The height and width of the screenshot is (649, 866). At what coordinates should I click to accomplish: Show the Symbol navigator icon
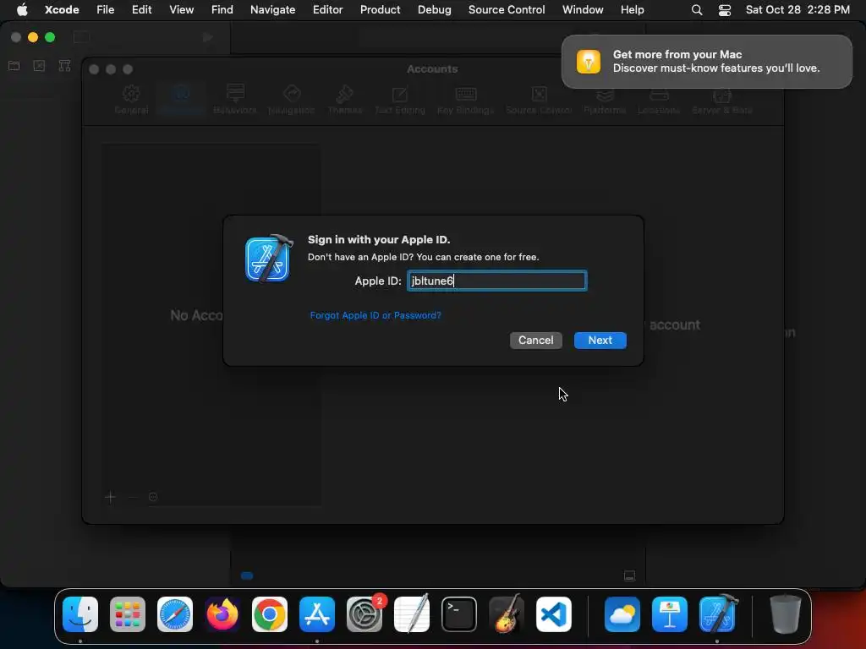(64, 66)
